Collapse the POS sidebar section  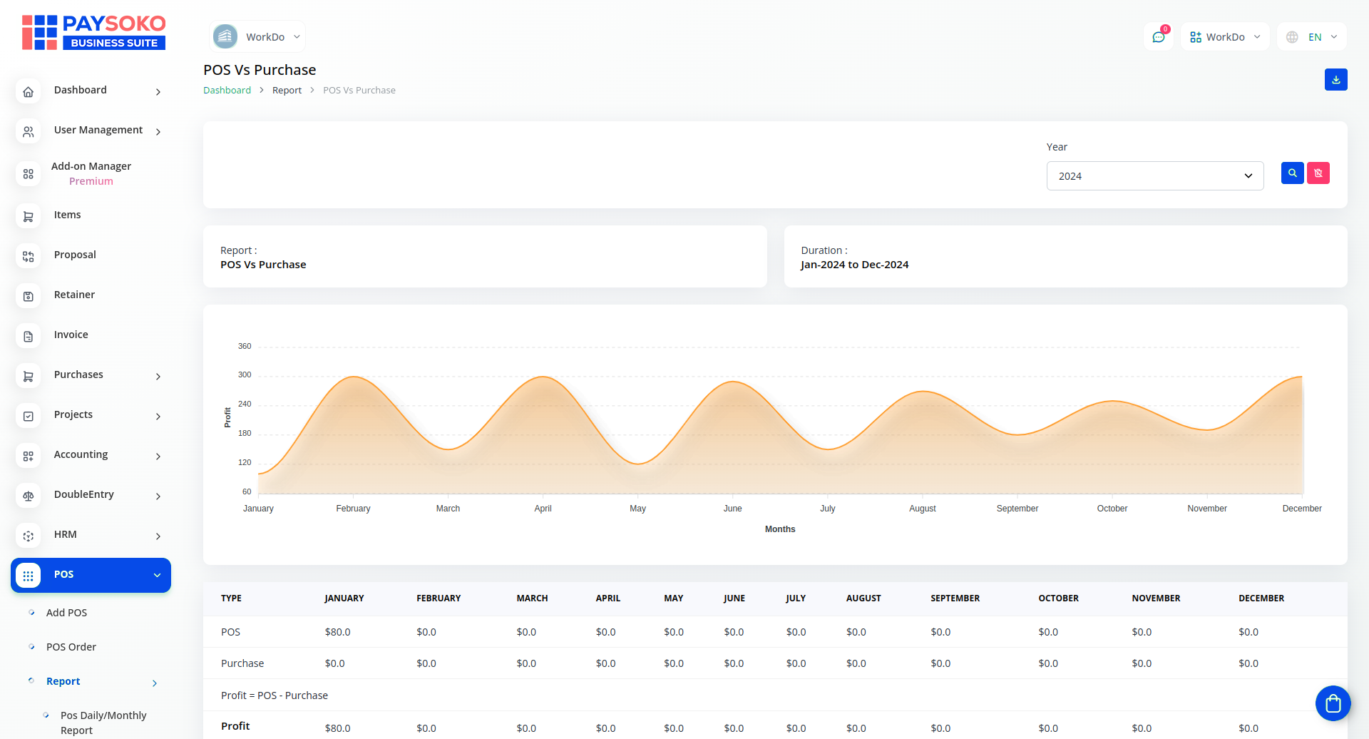pos(157,576)
